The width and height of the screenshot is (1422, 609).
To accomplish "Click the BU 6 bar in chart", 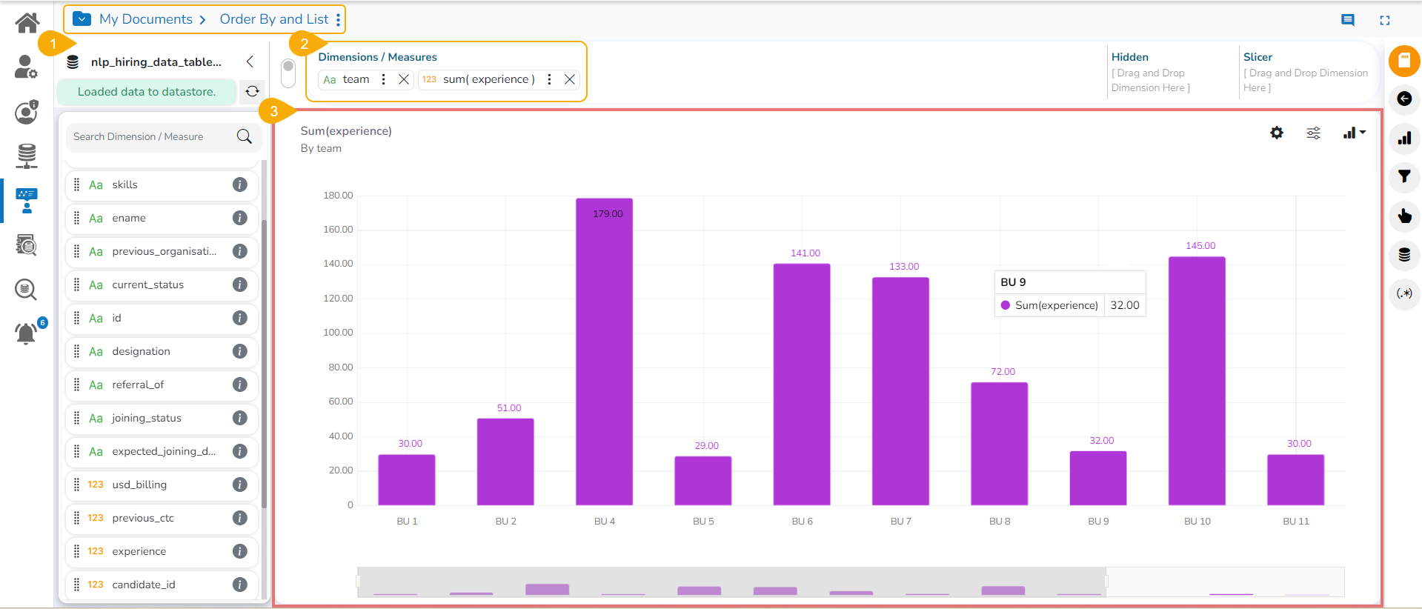I will point(802,385).
